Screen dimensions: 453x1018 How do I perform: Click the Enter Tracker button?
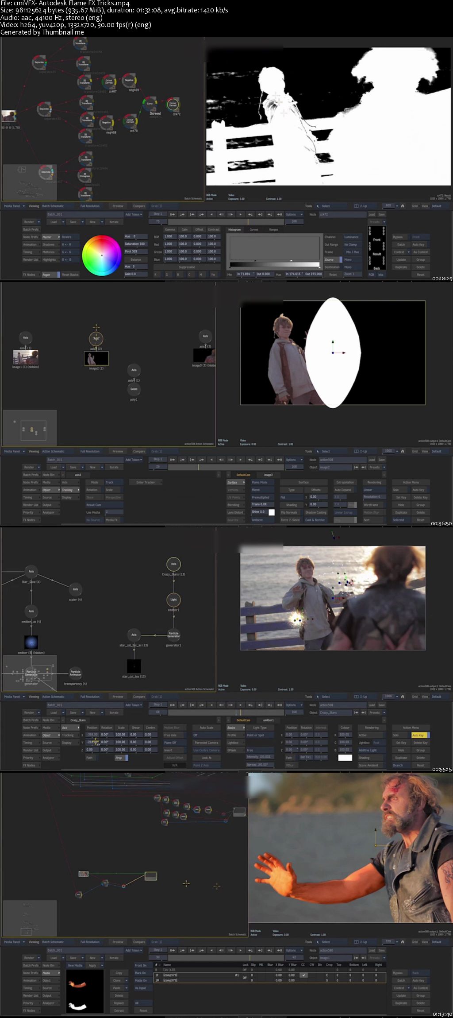146,482
